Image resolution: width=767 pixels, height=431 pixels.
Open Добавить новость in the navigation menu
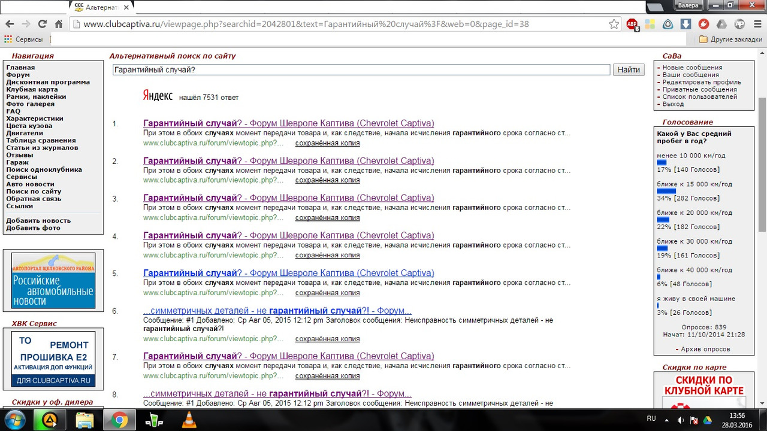[x=38, y=220]
